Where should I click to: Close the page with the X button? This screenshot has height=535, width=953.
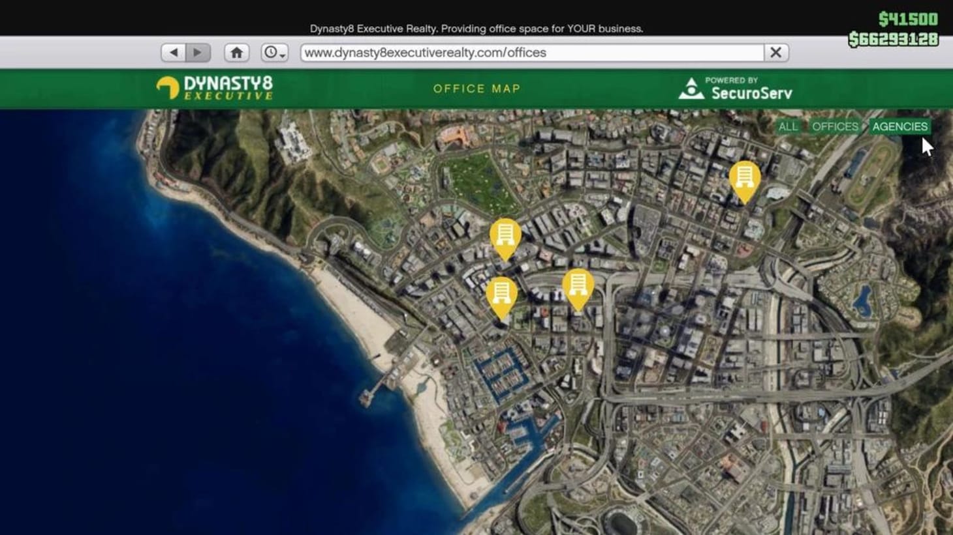click(x=775, y=52)
